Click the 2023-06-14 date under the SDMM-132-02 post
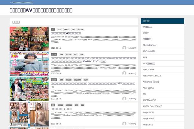The image size is (194, 129). 56,74
